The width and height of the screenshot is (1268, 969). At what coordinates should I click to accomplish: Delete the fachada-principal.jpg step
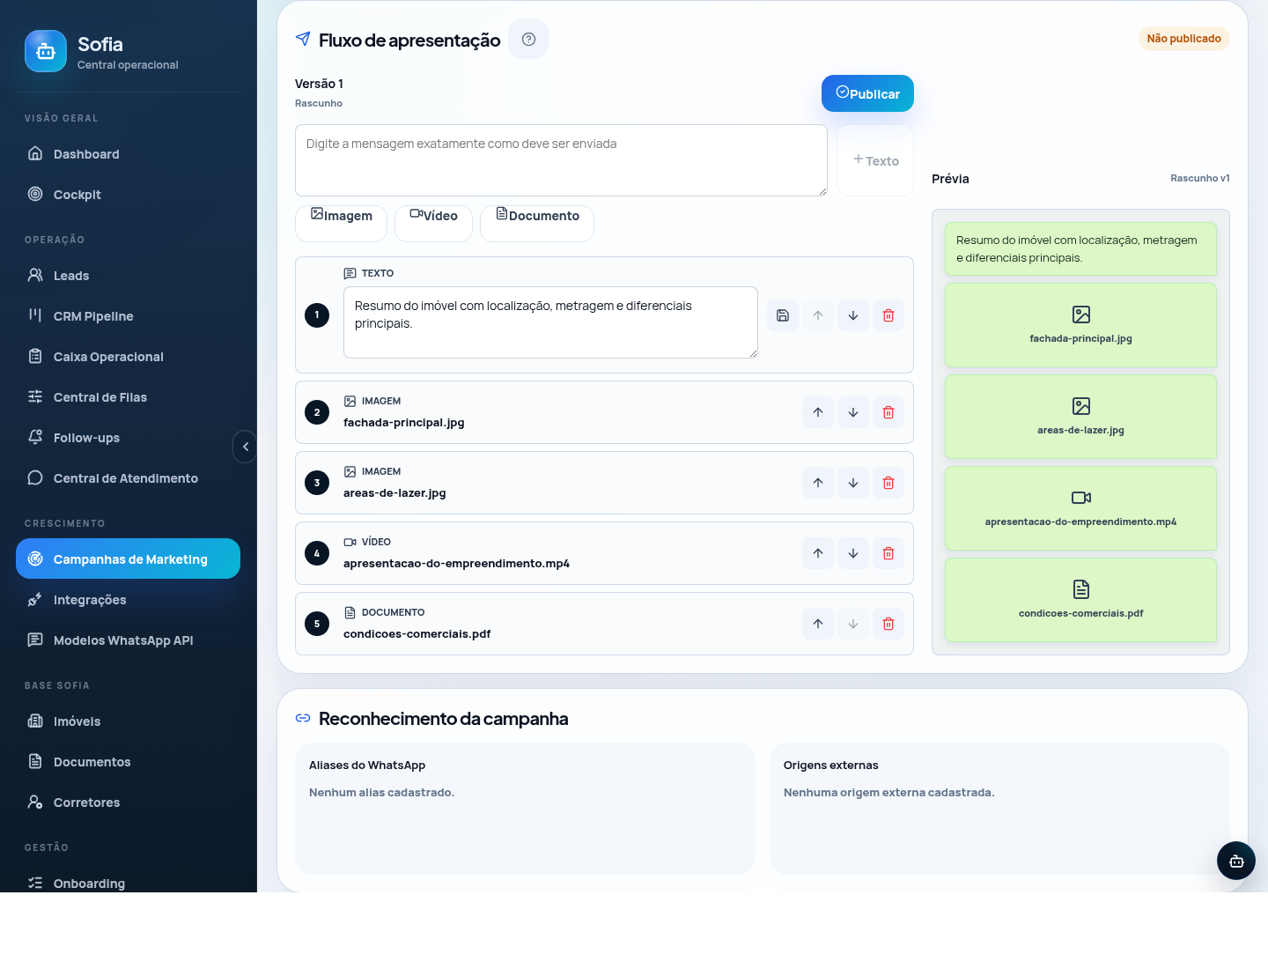point(888,412)
